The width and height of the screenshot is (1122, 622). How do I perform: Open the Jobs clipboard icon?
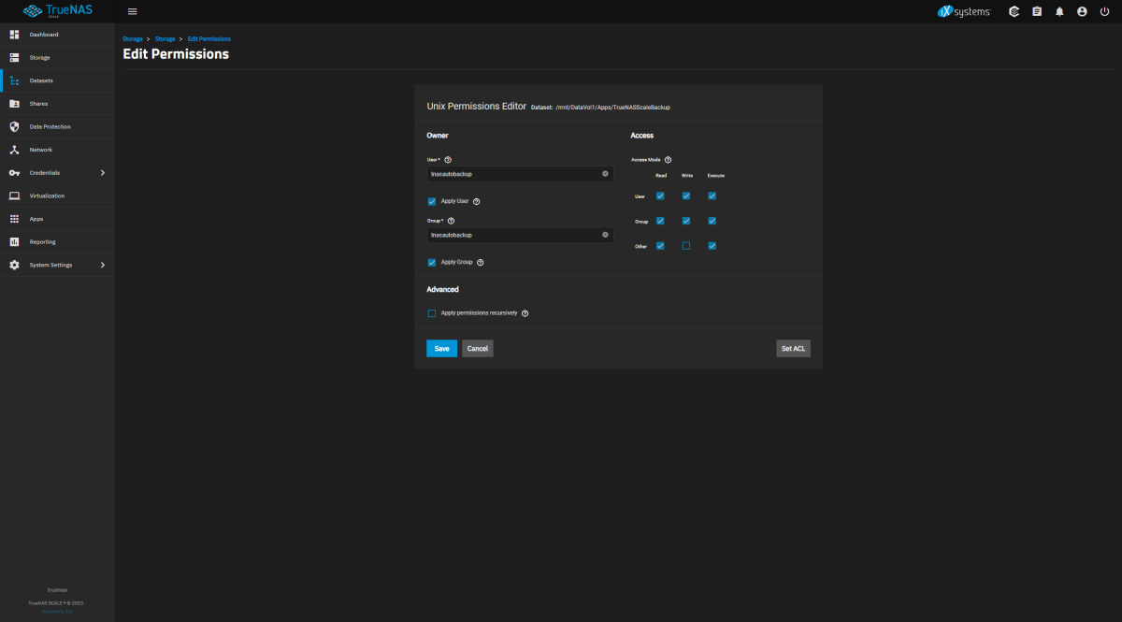pyautogui.click(x=1037, y=11)
